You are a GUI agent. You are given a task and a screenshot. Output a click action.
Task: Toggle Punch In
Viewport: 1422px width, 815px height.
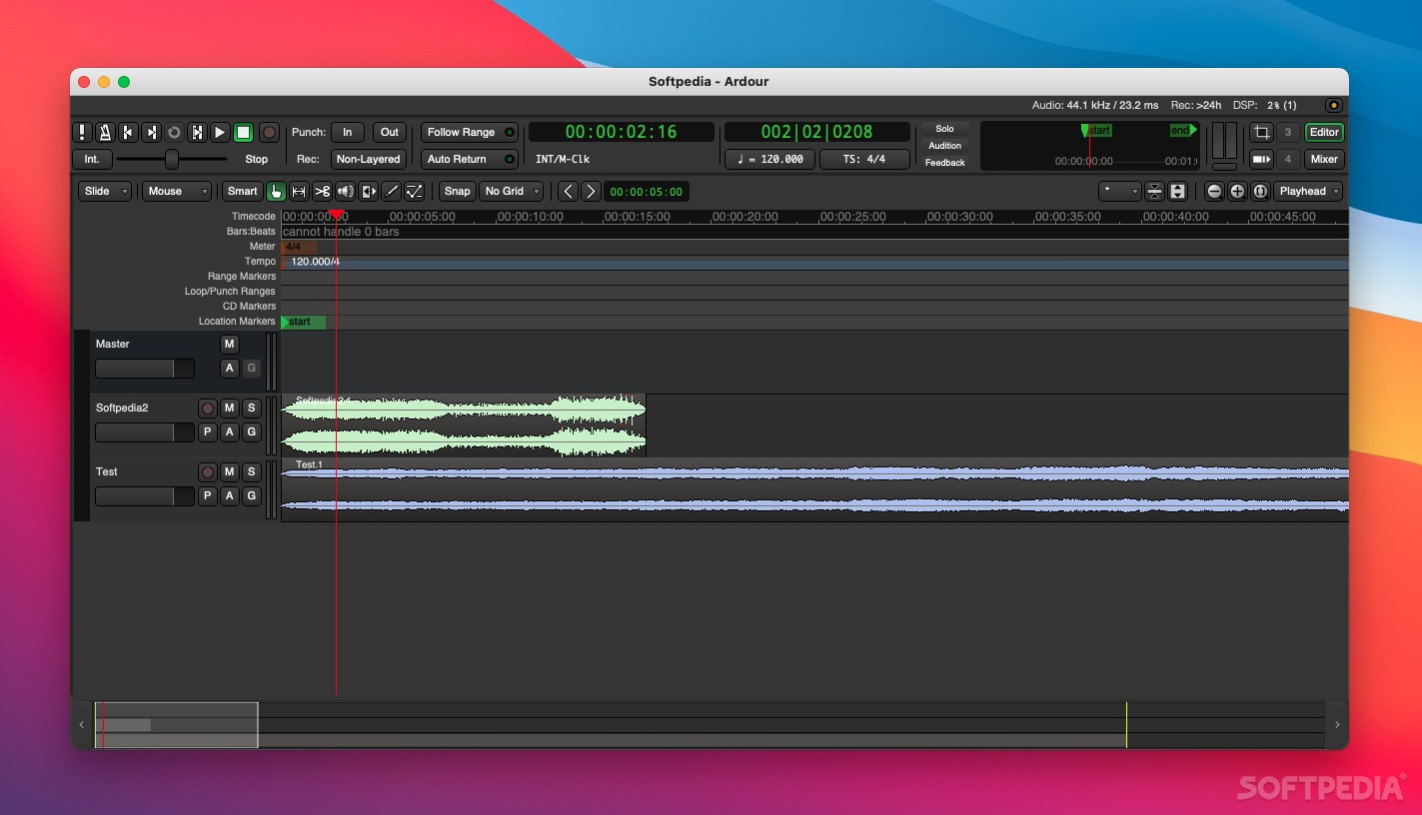tap(347, 132)
